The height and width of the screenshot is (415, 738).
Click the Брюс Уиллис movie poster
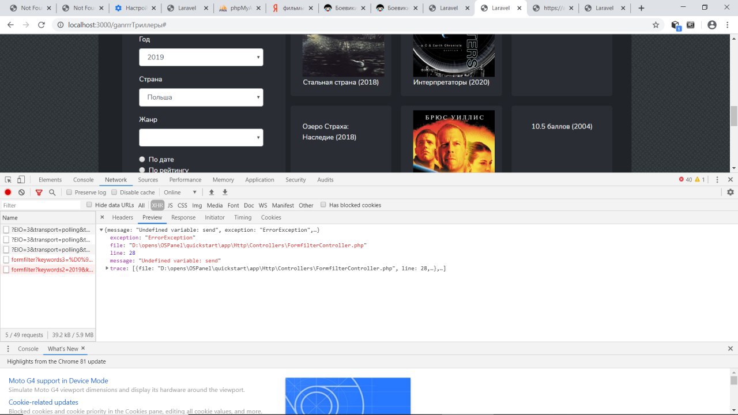tap(454, 141)
